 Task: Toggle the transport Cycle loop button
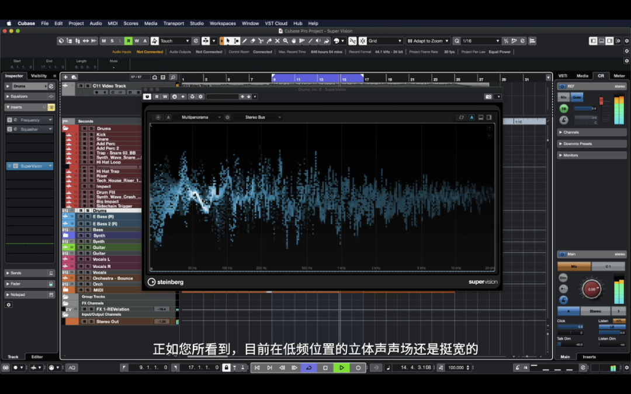click(309, 368)
